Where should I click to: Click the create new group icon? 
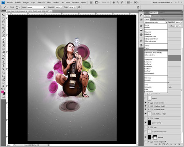(x=171, y=144)
